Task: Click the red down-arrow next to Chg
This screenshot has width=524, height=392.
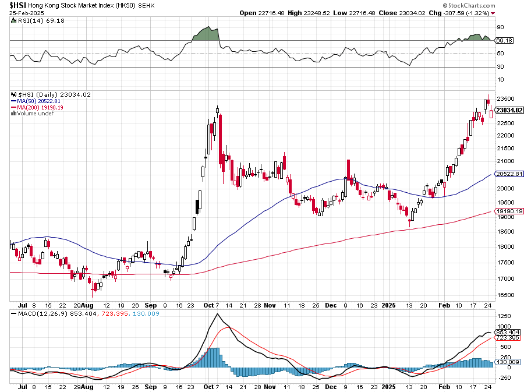Action: 494,13
